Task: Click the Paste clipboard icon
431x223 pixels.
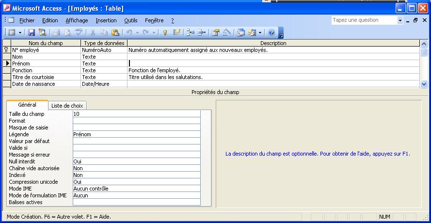Action: pyautogui.click(x=115, y=32)
